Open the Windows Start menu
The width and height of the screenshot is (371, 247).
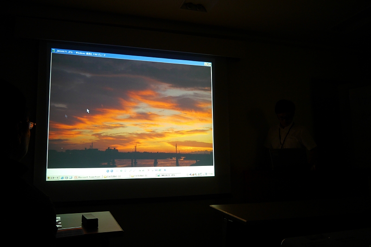(x=53, y=177)
